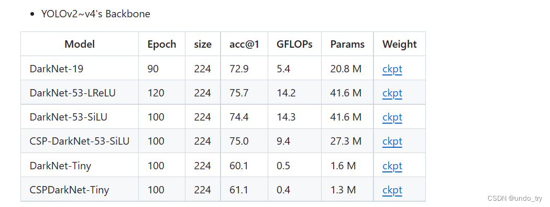Screen dimensions: 550x207
Task: Select the DarkNet-19 model name cell
Action: click(x=80, y=69)
